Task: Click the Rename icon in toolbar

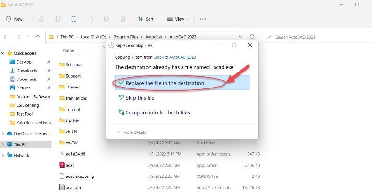Action: tap(90, 19)
